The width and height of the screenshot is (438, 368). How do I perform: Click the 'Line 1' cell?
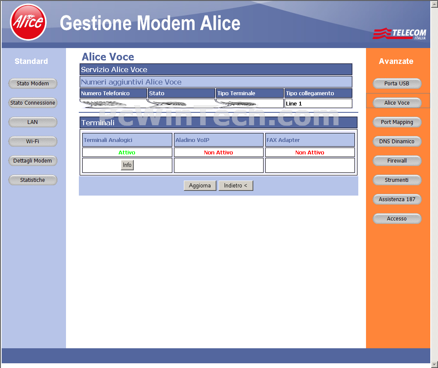(x=318, y=103)
